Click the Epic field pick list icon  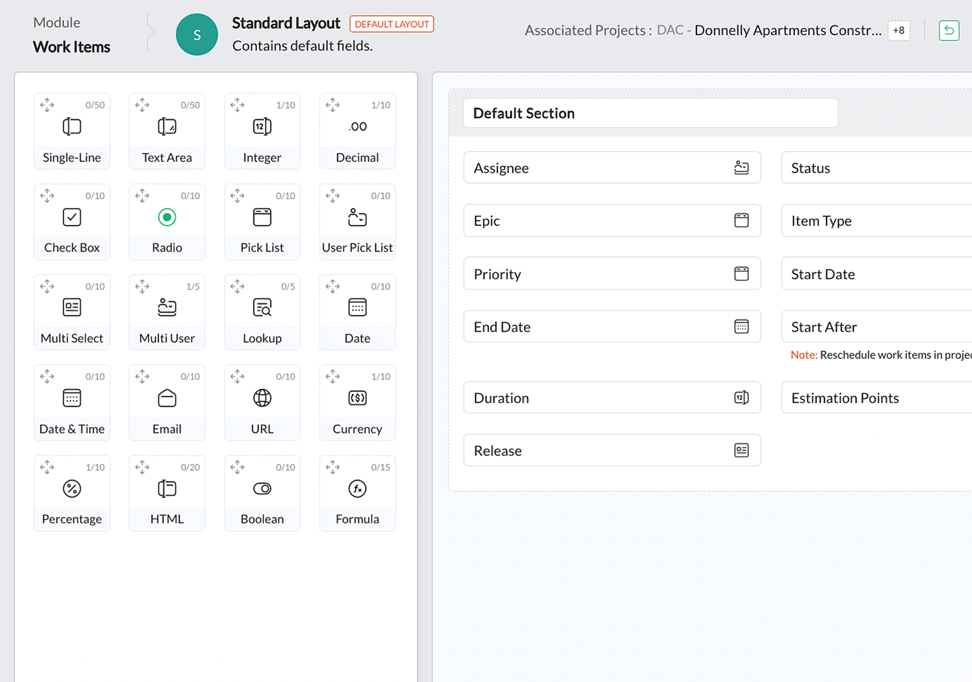[x=741, y=220]
